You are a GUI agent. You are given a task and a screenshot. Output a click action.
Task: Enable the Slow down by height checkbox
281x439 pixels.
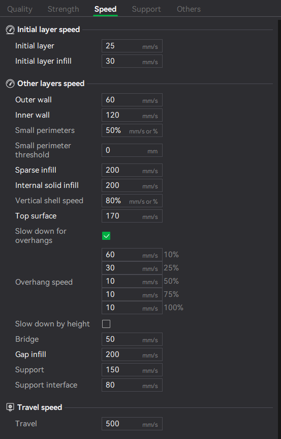coord(106,324)
